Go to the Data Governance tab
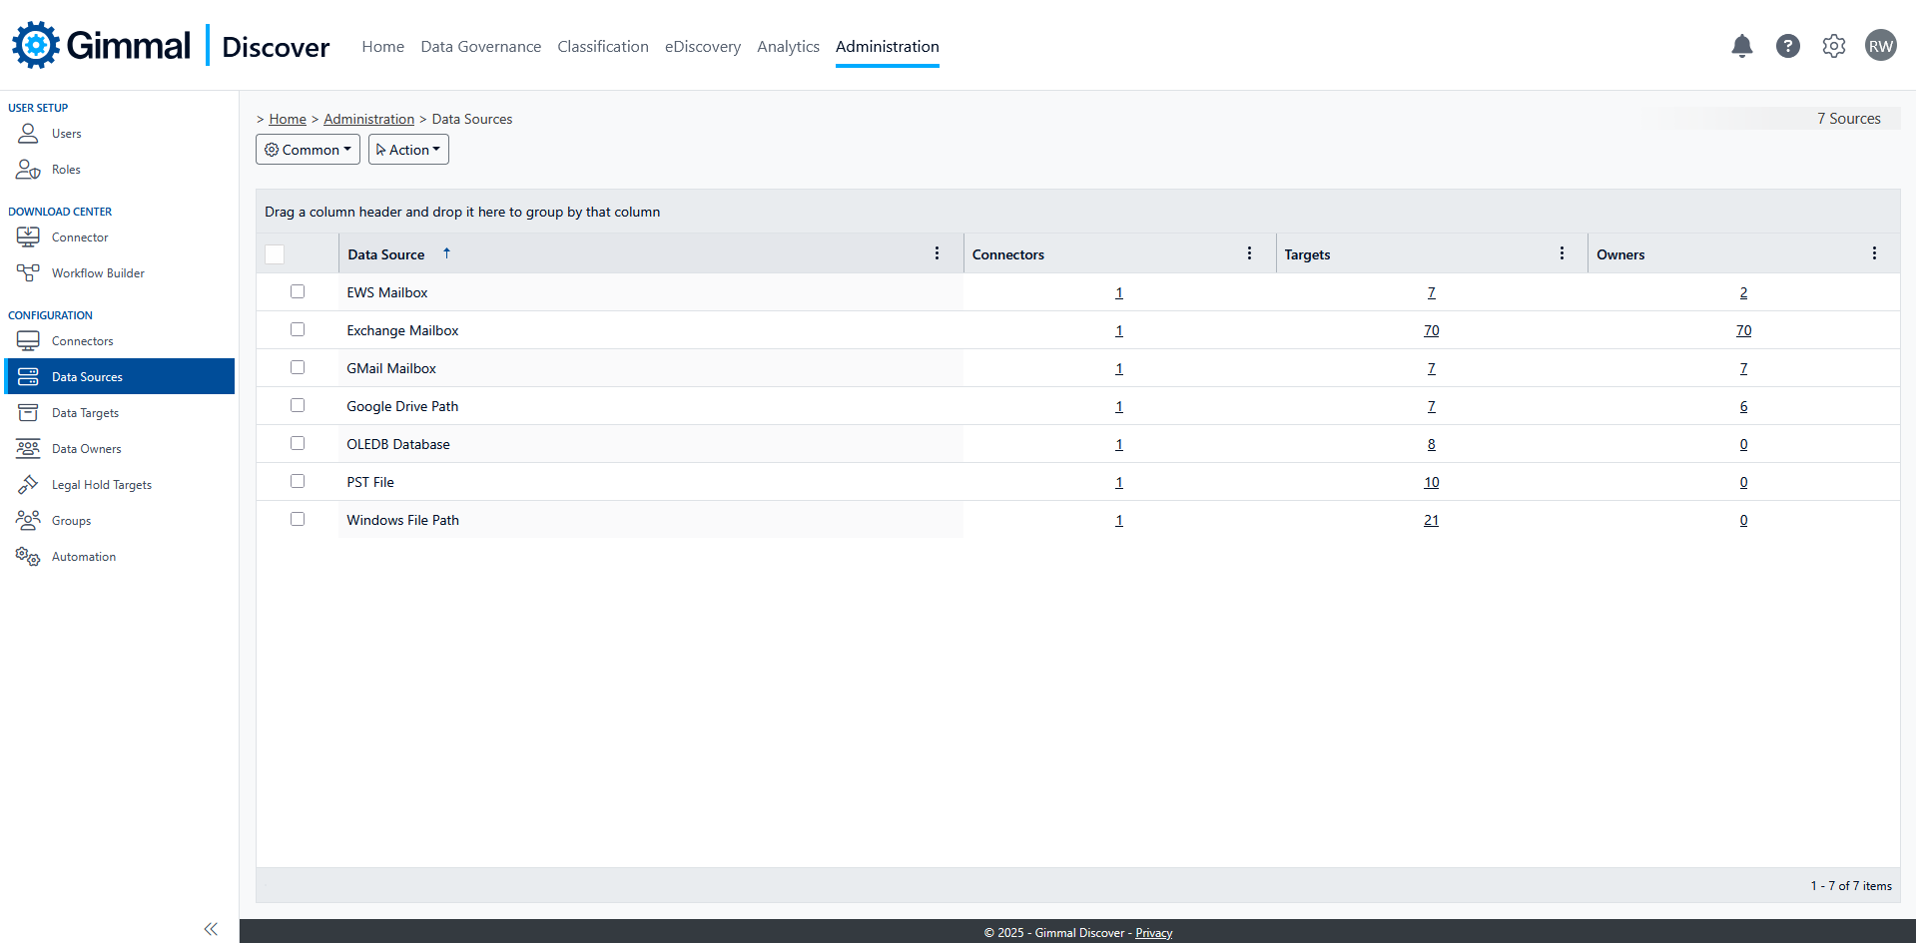 coord(480,47)
